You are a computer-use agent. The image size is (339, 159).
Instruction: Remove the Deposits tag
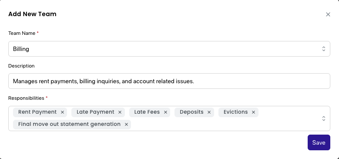[209, 112]
